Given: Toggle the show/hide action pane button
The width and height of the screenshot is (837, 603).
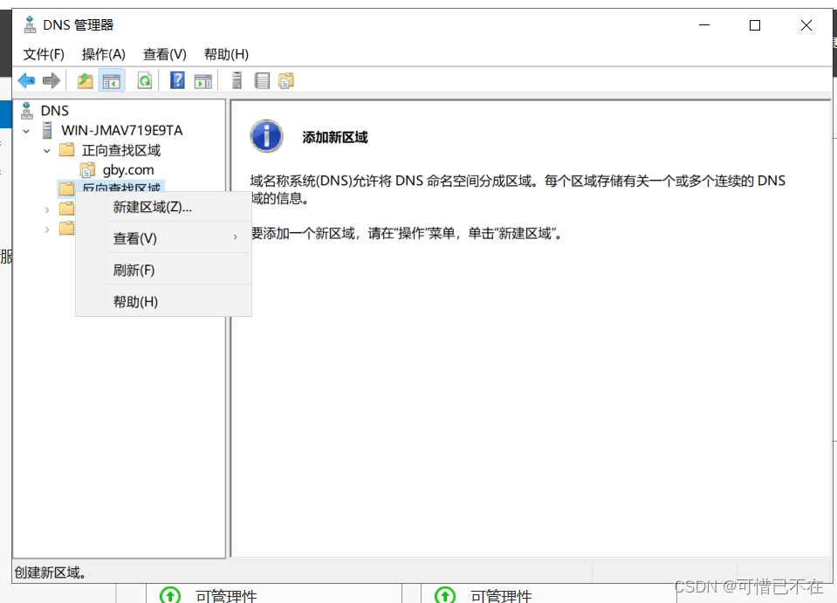Looking at the screenshot, I should click(x=203, y=81).
